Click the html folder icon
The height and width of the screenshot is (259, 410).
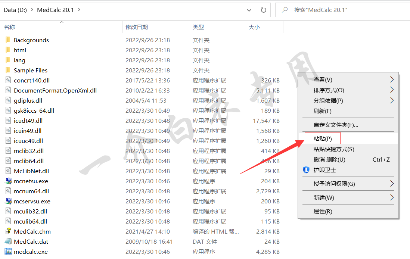(8, 50)
